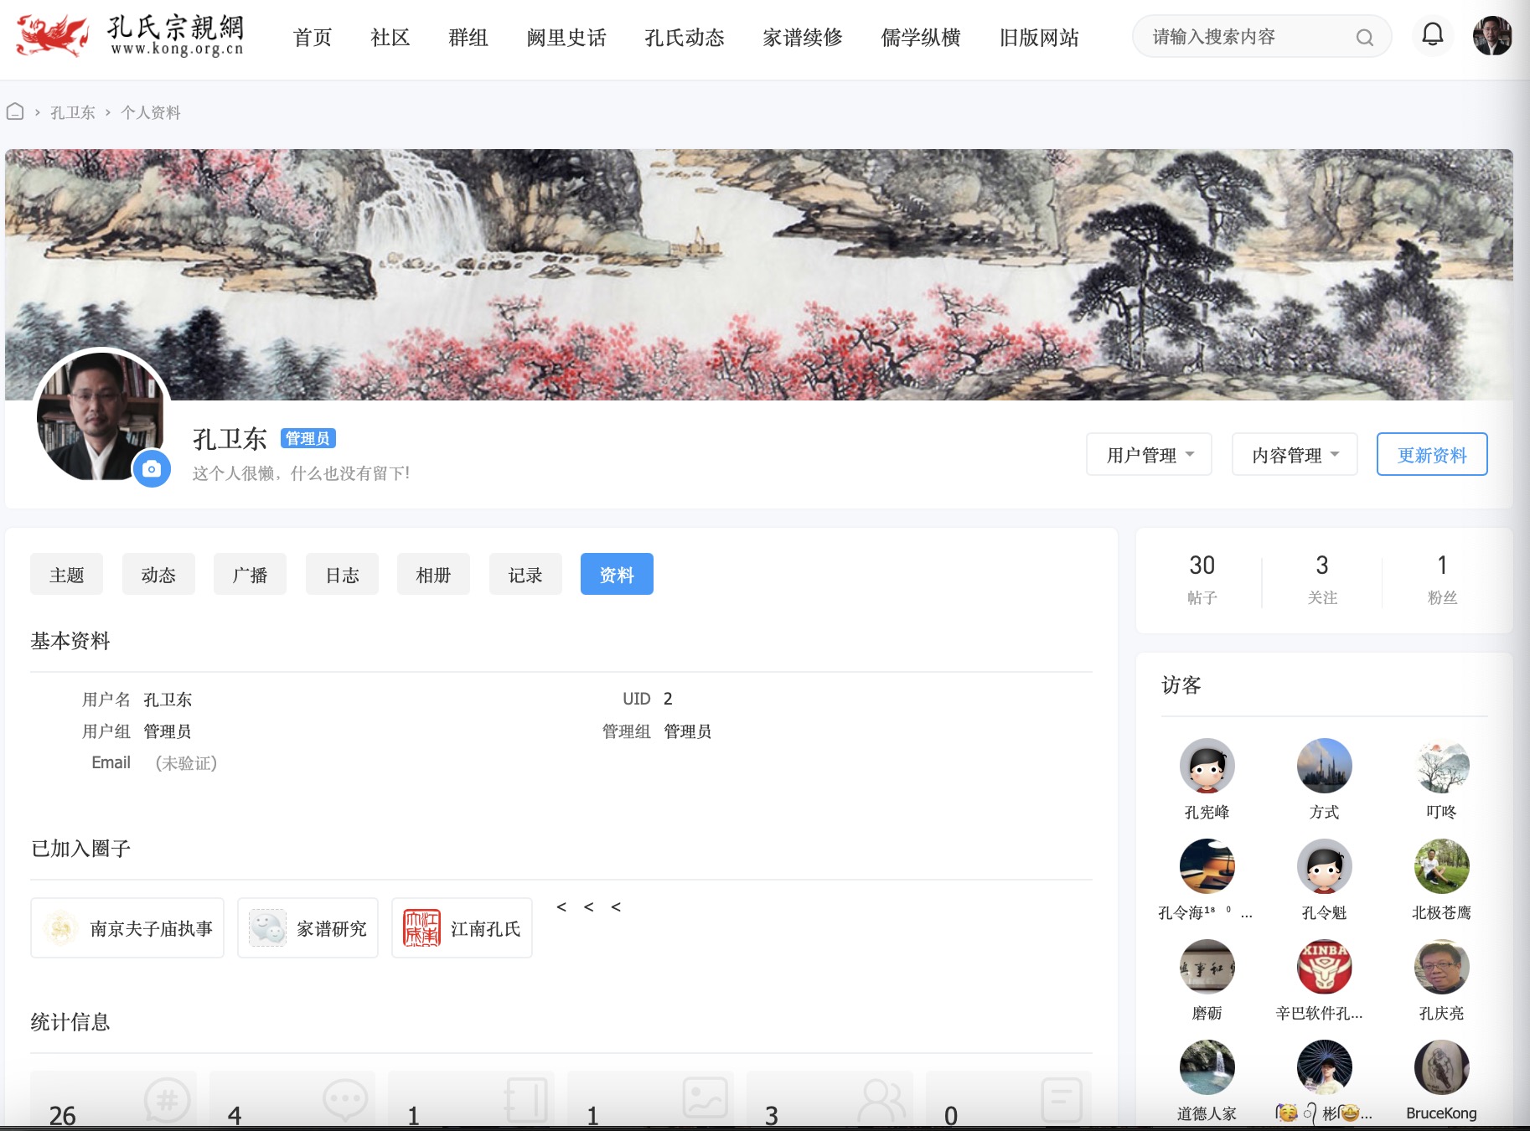
Task: Click the 家谱研究 circle name
Action: [332, 928]
